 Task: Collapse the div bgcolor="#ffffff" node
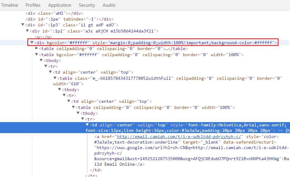[x=32, y=42]
